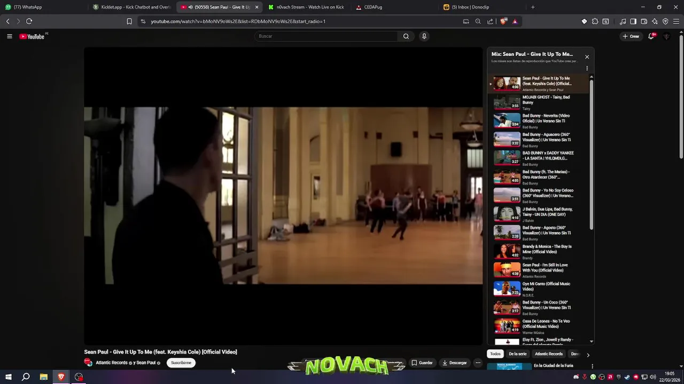Select Otro Atardecer in the playlist
Viewport: 684px width, 384px height.
tap(538, 177)
